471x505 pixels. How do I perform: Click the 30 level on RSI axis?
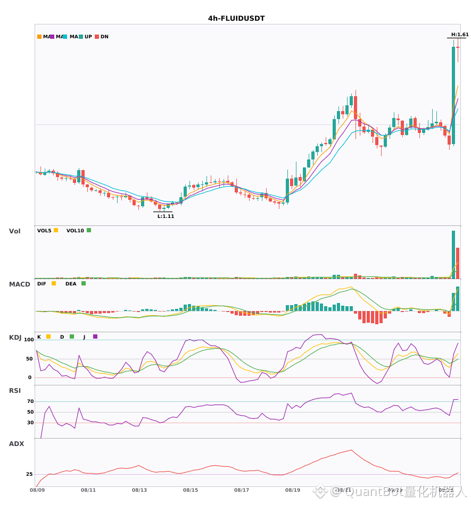click(x=30, y=423)
